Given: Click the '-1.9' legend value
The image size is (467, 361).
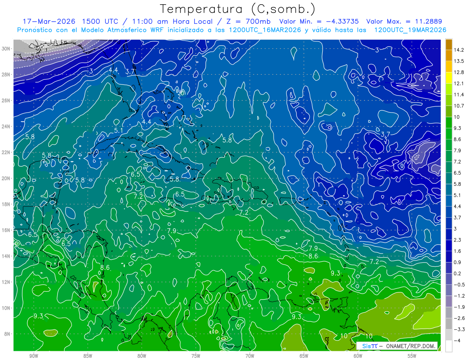Looking at the screenshot, I should click(458, 307).
